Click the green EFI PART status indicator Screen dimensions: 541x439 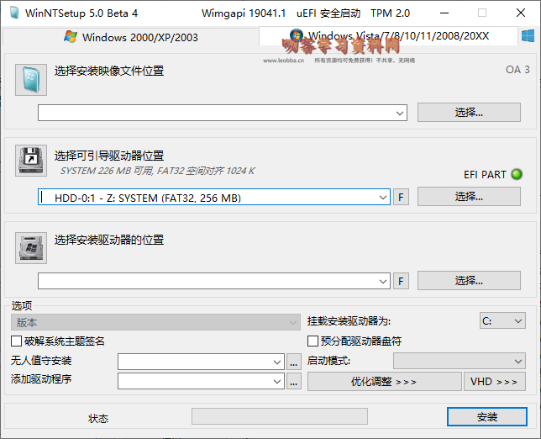pos(517,175)
